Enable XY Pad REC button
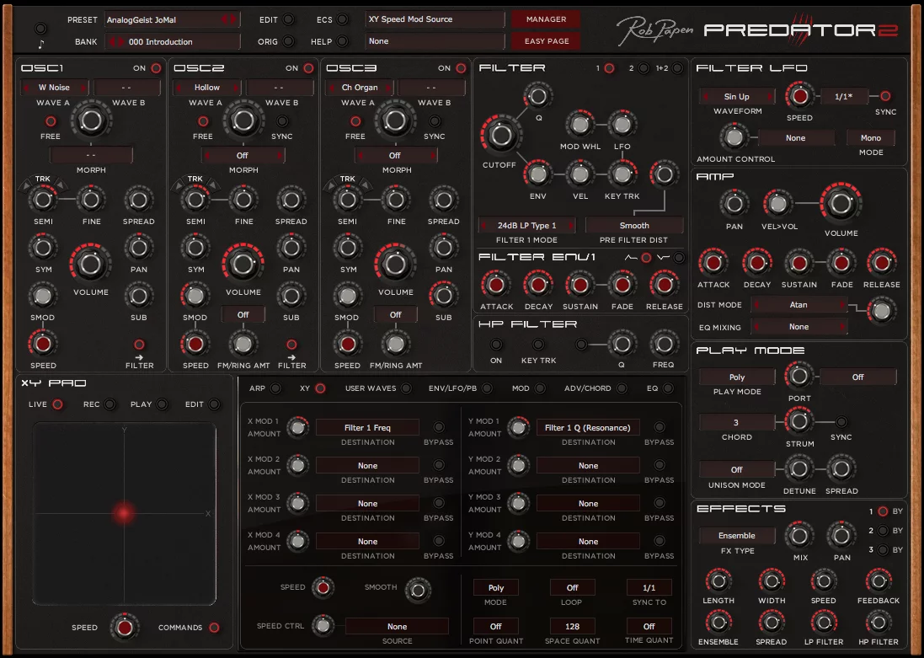 109,404
